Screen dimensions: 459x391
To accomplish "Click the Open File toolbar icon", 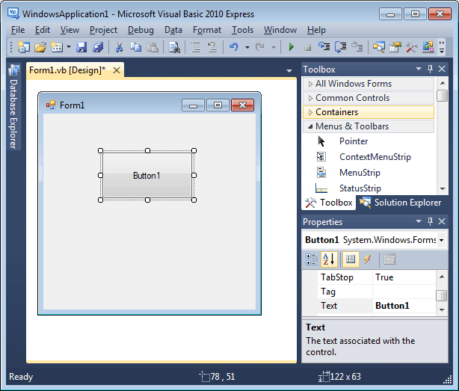I will click(x=40, y=47).
